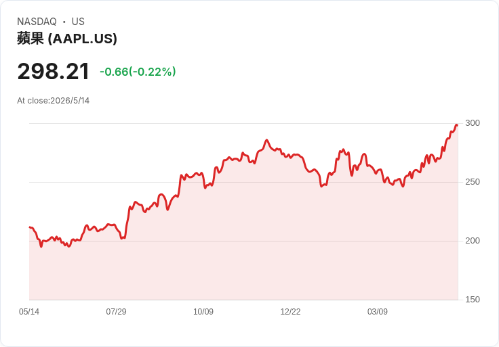Click the sharp price jump after 07/29
This screenshot has height=347, width=499.
[x=127, y=223]
